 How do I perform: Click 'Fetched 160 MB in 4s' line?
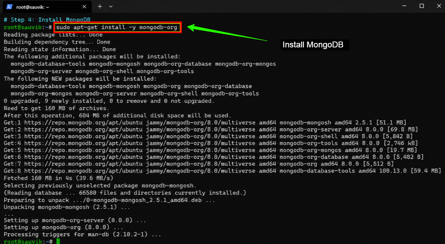pos(59,178)
